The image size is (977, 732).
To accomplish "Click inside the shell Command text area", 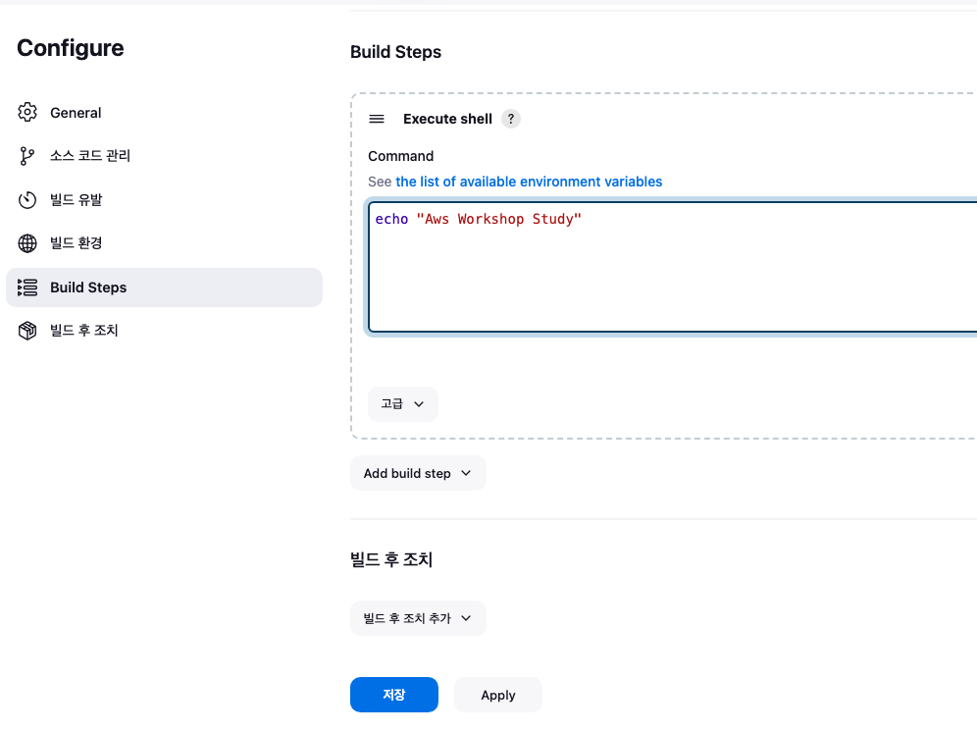I will click(x=672, y=267).
